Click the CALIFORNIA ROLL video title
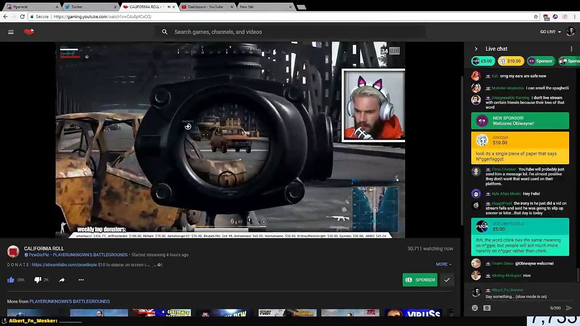This screenshot has width=580, height=326. (x=44, y=249)
